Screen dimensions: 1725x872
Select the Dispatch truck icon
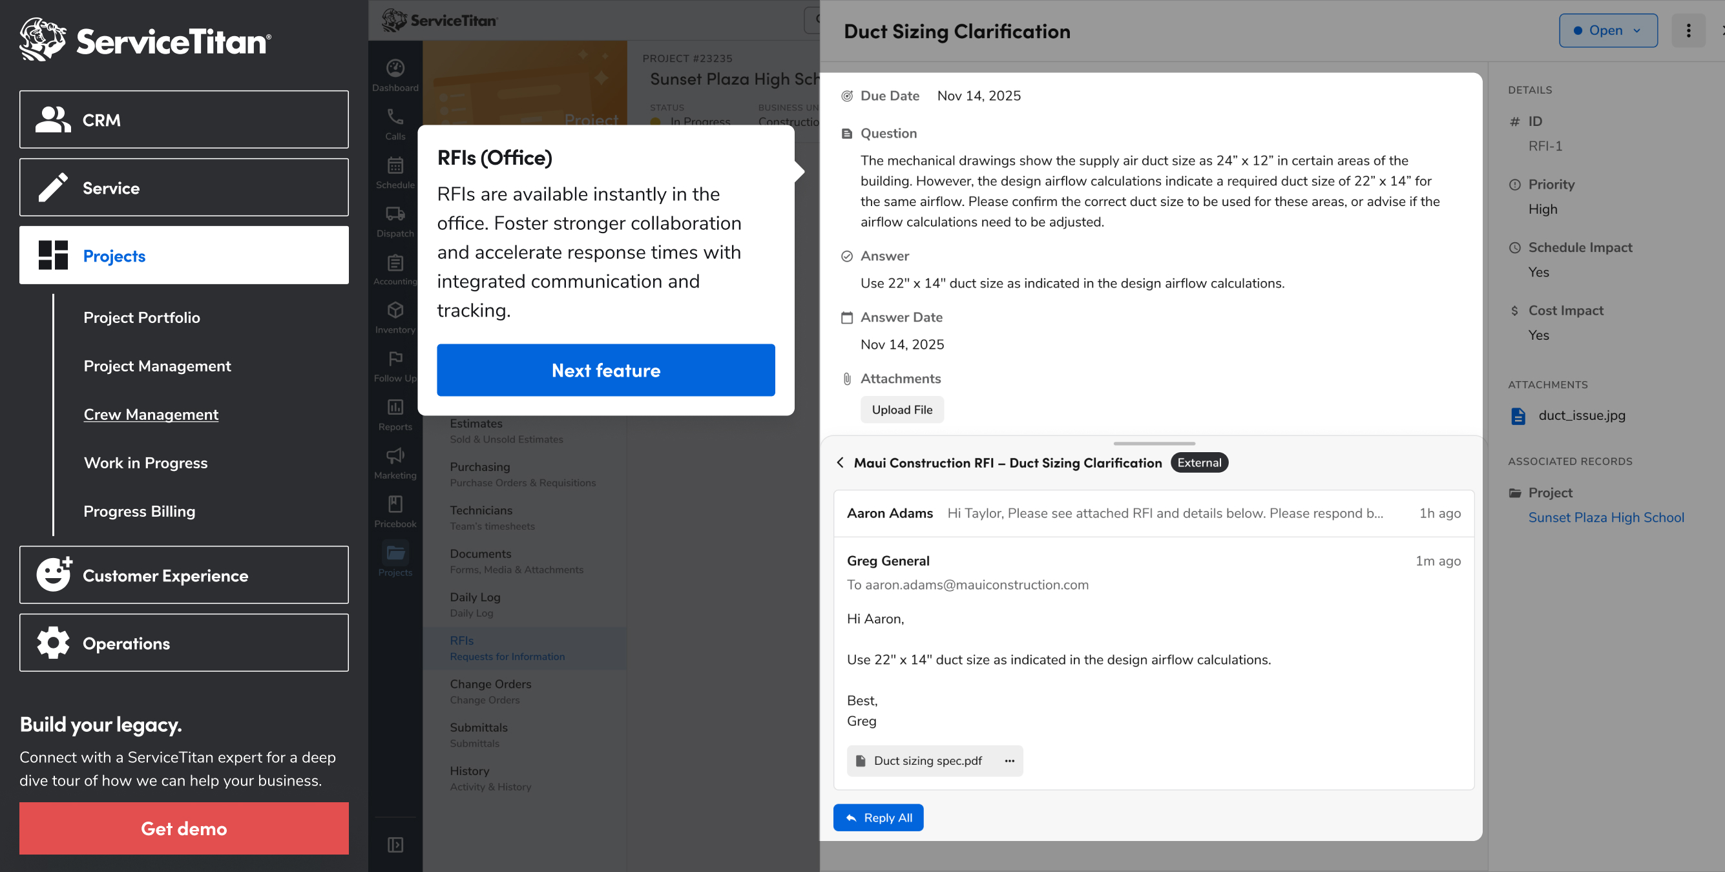[x=395, y=214]
